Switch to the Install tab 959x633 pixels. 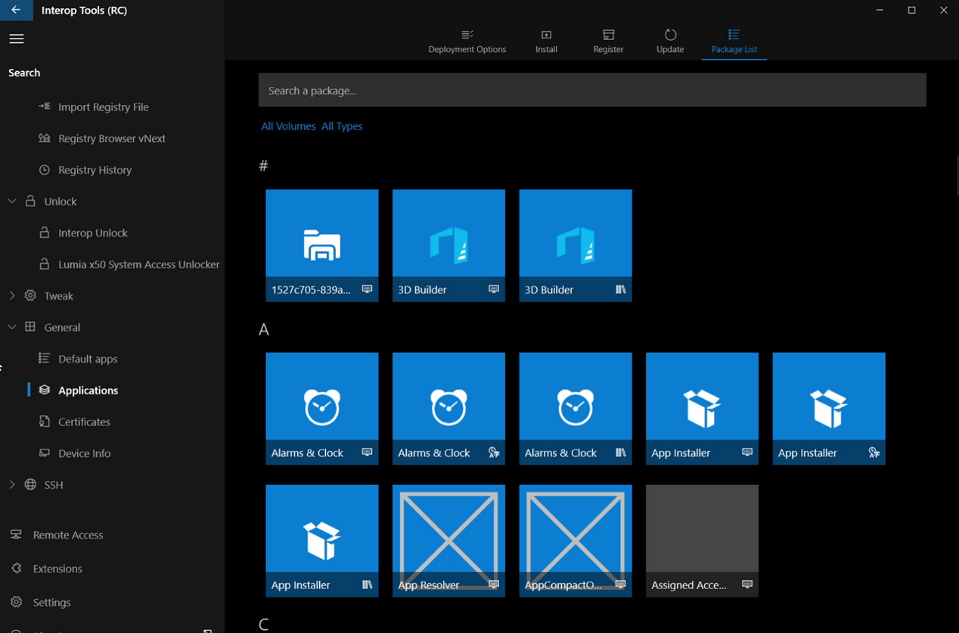coord(546,42)
